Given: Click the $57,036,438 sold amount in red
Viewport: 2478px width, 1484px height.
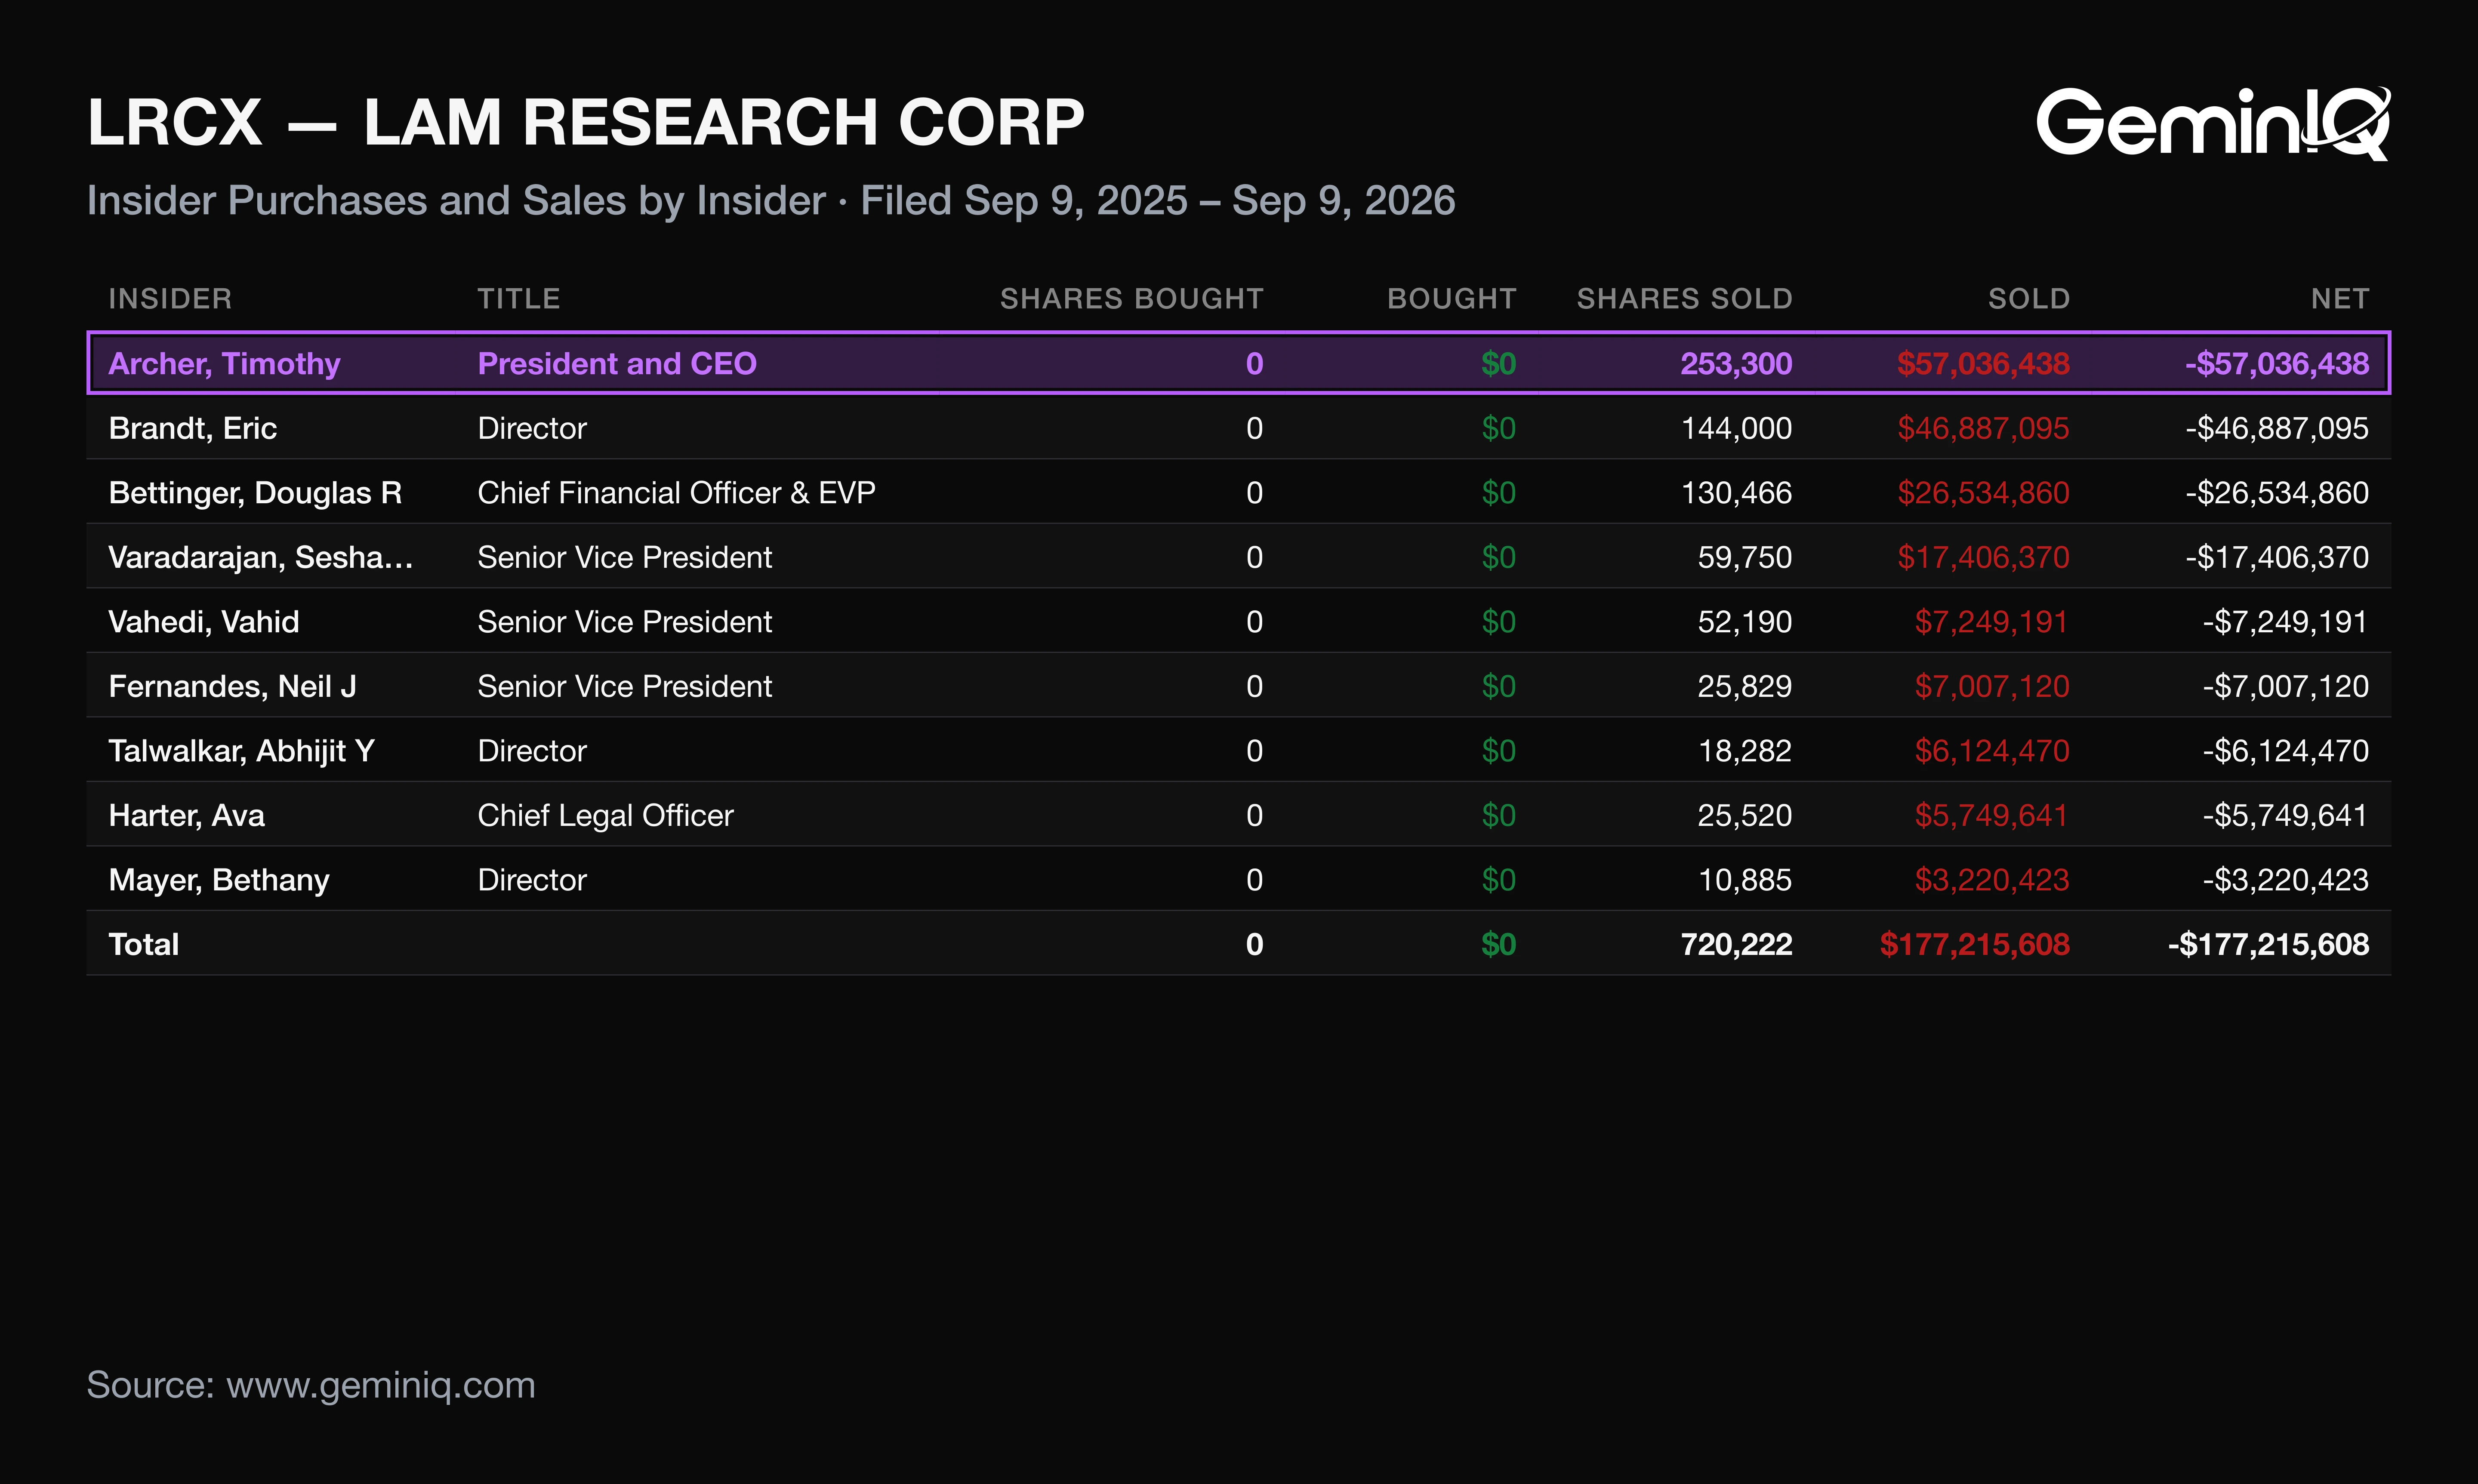Looking at the screenshot, I should click(x=1983, y=363).
